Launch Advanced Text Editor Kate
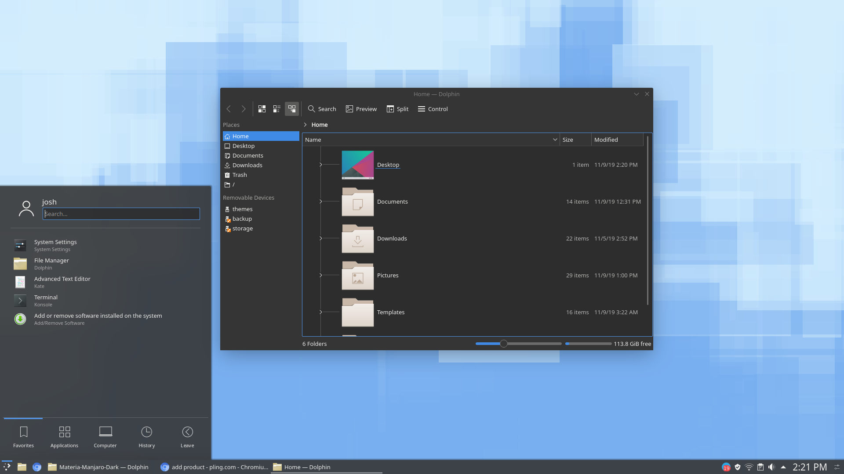Image resolution: width=844 pixels, height=474 pixels. click(x=105, y=282)
